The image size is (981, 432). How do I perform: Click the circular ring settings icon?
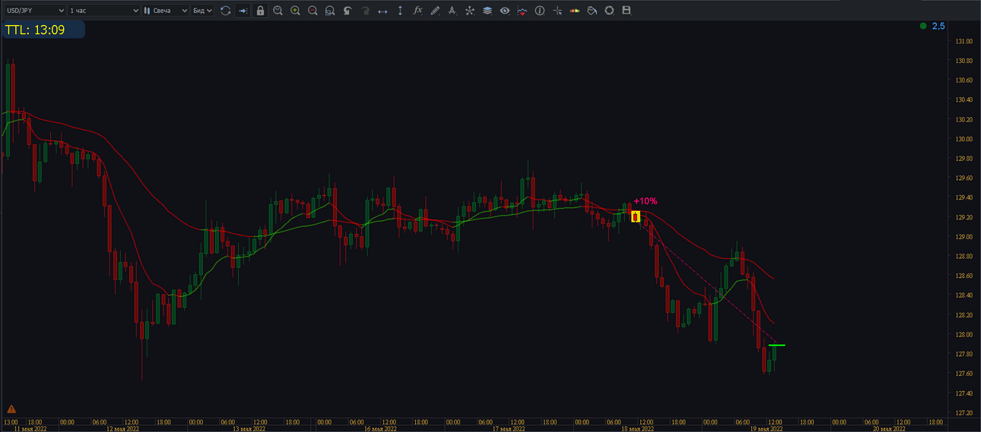point(609,11)
